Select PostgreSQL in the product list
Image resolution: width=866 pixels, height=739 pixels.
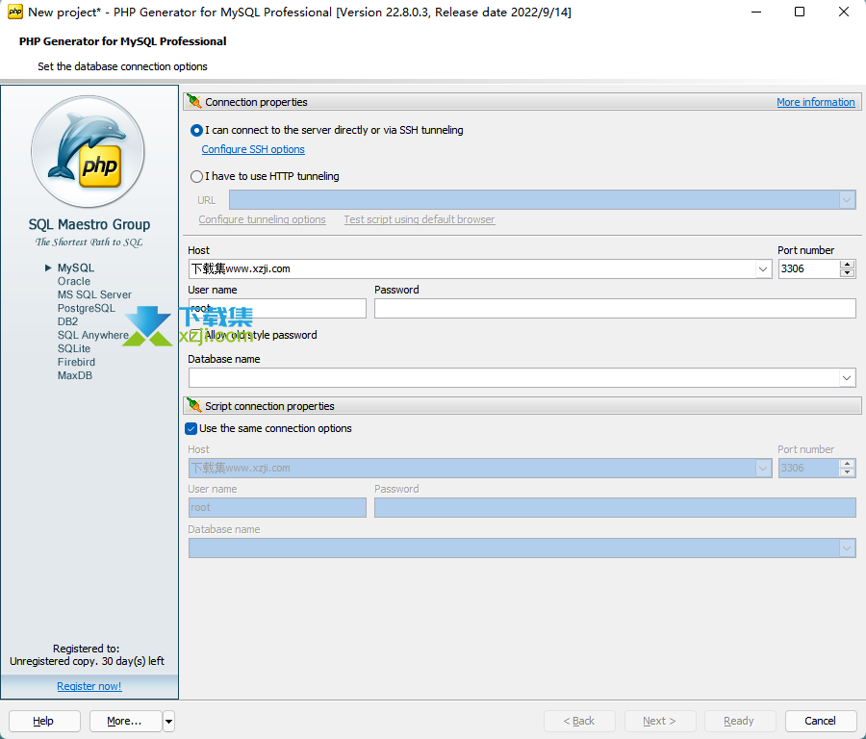(x=87, y=308)
